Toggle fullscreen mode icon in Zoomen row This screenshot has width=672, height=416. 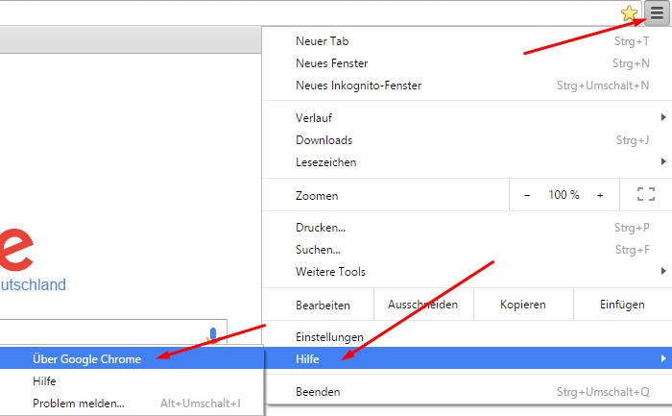(645, 194)
